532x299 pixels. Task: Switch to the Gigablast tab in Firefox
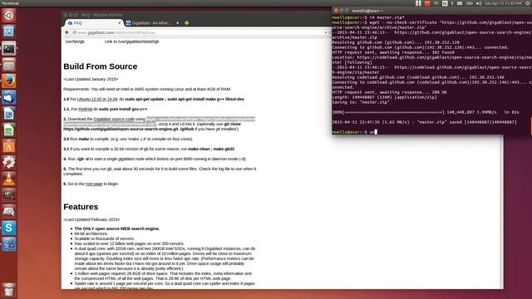click(x=152, y=23)
